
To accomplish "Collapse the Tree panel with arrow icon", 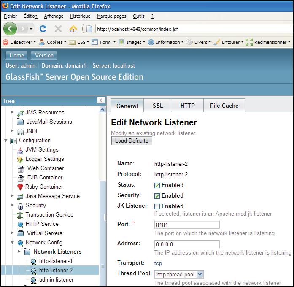I will coord(101,100).
